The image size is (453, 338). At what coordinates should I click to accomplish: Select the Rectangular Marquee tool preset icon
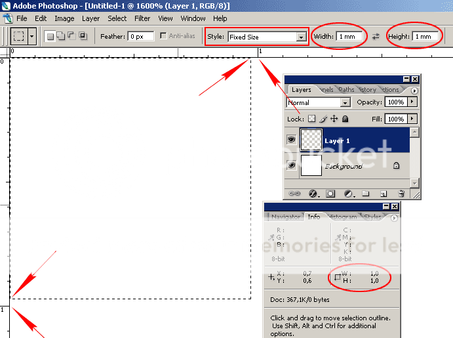pos(19,36)
